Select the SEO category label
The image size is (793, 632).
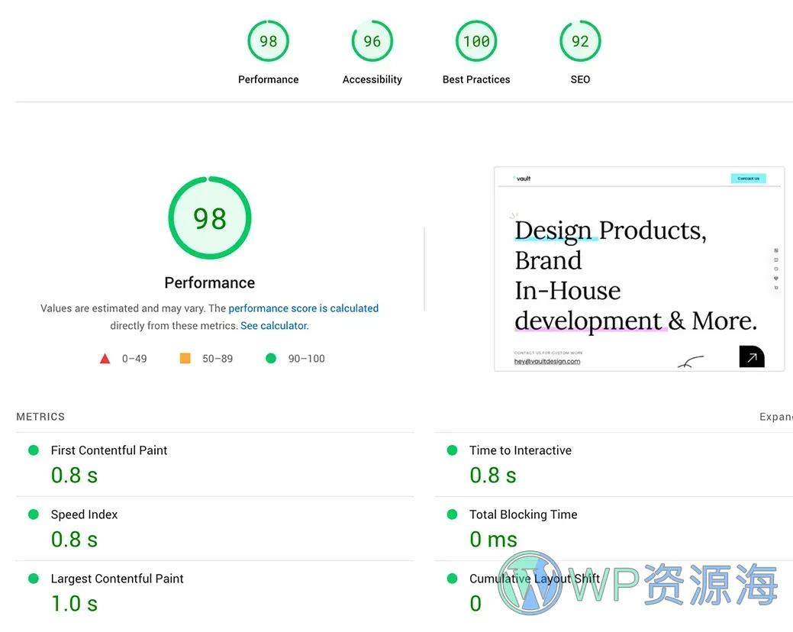pyautogui.click(x=580, y=79)
